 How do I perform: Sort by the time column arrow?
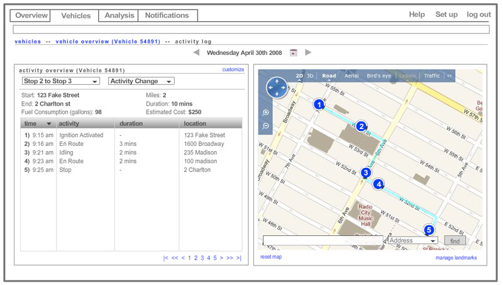coord(49,123)
